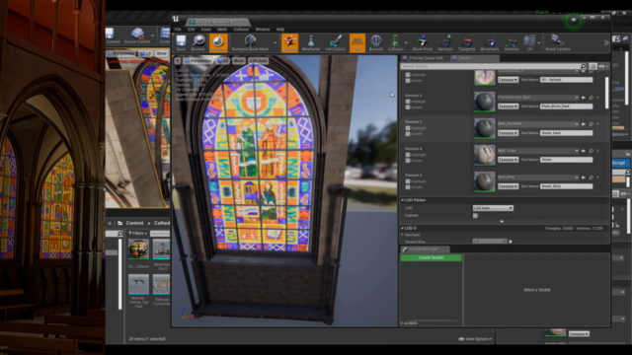
Task: Click property matrix grid icon in Details
Action: pyautogui.click(x=592, y=66)
